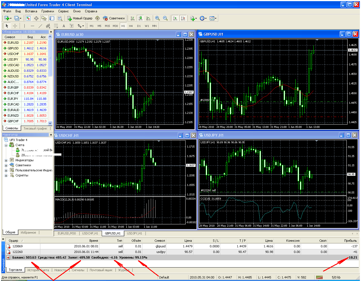
Task: Toggle the Terminal window icon
Action: coord(52,18)
